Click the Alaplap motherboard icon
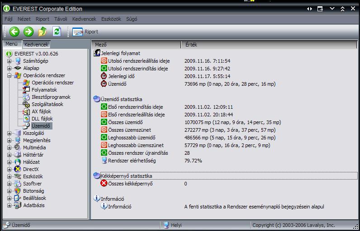The height and width of the screenshot is (231, 360). [x=18, y=68]
